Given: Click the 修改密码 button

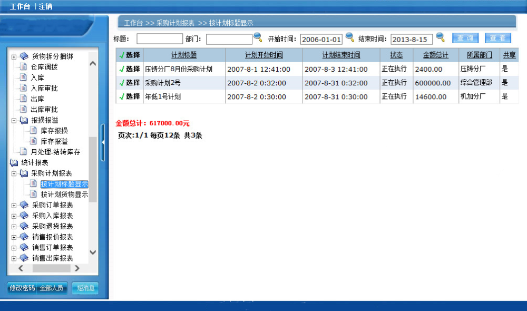Looking at the screenshot, I should [22, 288].
